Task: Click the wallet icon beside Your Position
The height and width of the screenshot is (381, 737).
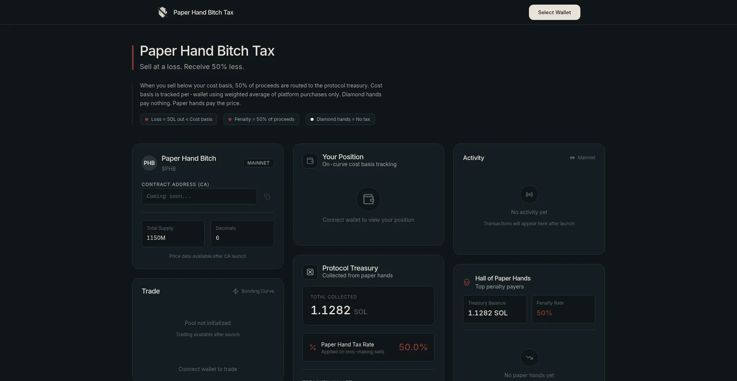Action: pyautogui.click(x=310, y=161)
